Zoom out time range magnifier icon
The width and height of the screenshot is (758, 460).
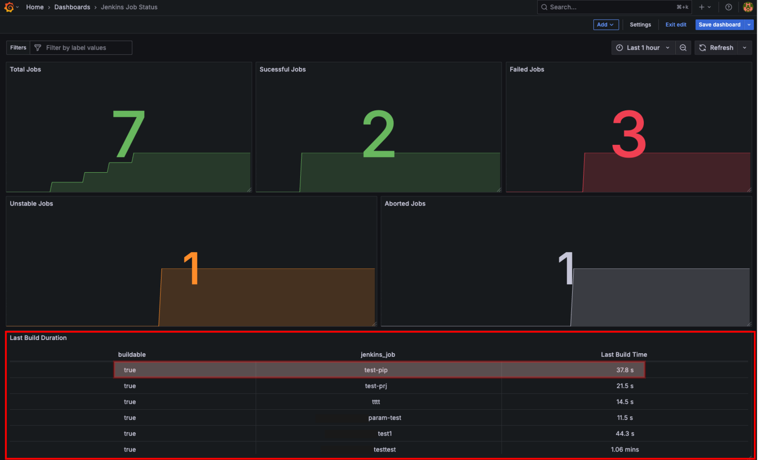click(683, 47)
